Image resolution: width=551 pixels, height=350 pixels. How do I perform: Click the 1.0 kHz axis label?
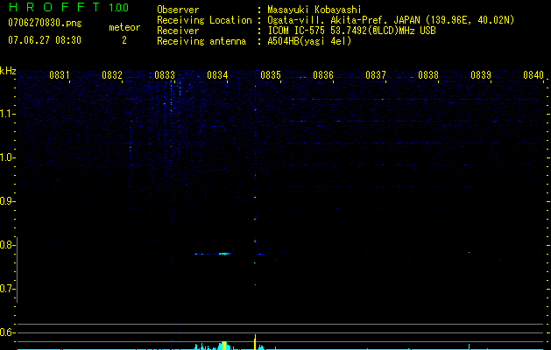(7, 157)
